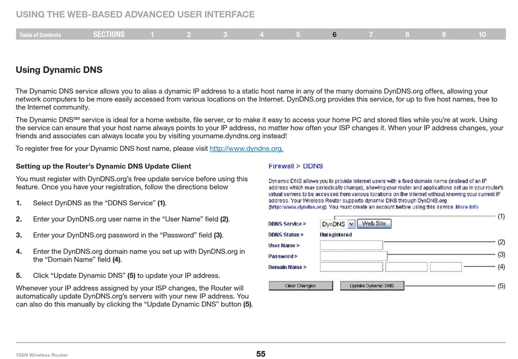The image size is (518, 359).
Task: Click the DDNS Service > label
Action: tap(287, 224)
